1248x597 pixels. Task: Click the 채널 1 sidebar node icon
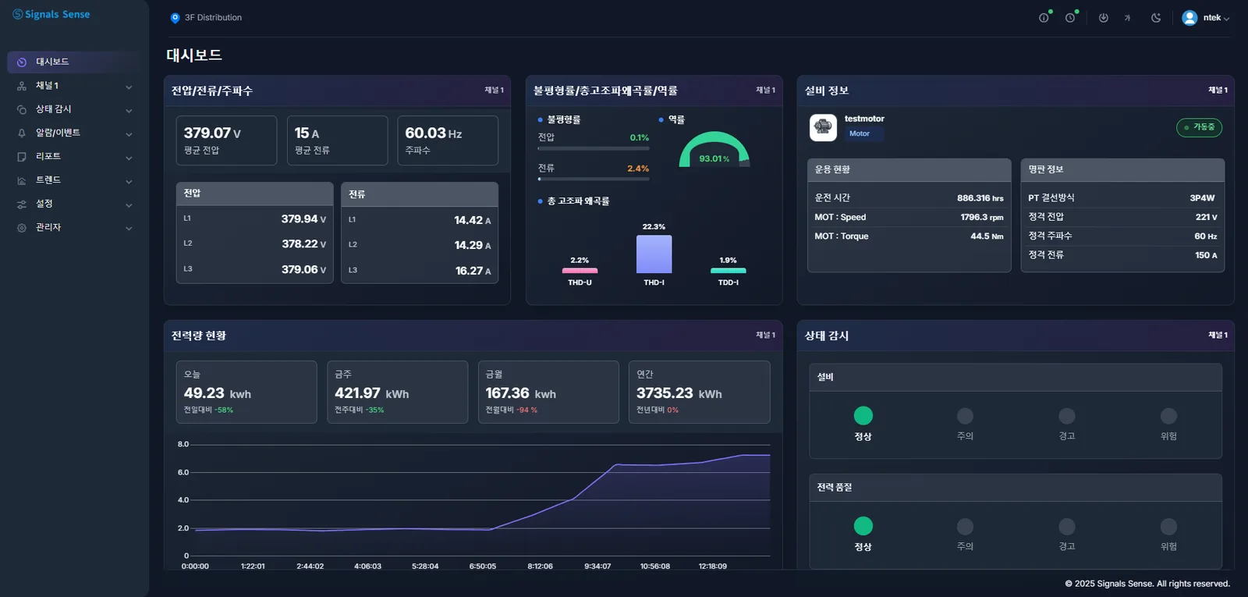(x=22, y=86)
